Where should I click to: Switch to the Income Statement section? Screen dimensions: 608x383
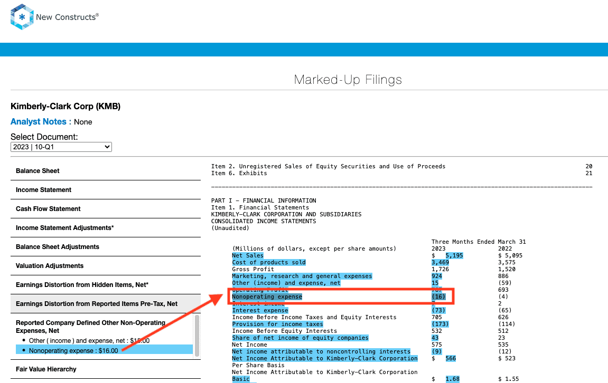click(x=43, y=190)
